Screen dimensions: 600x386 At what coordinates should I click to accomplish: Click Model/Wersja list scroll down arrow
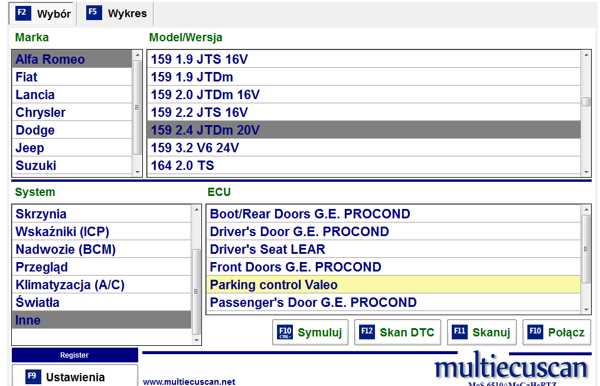point(586,172)
